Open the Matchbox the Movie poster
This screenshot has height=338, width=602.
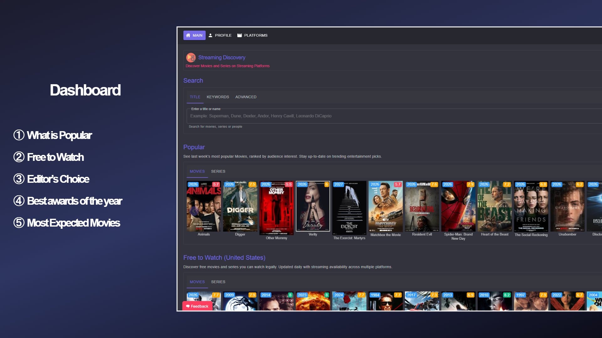click(x=386, y=206)
